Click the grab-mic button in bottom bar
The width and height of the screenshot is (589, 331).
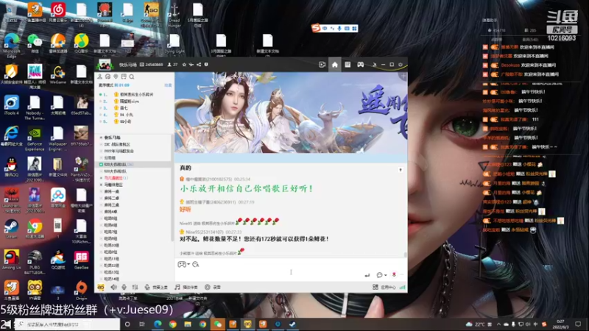point(156,287)
